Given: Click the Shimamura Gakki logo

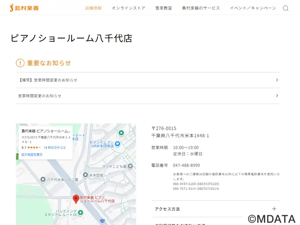Looking at the screenshot, I should [24, 7].
